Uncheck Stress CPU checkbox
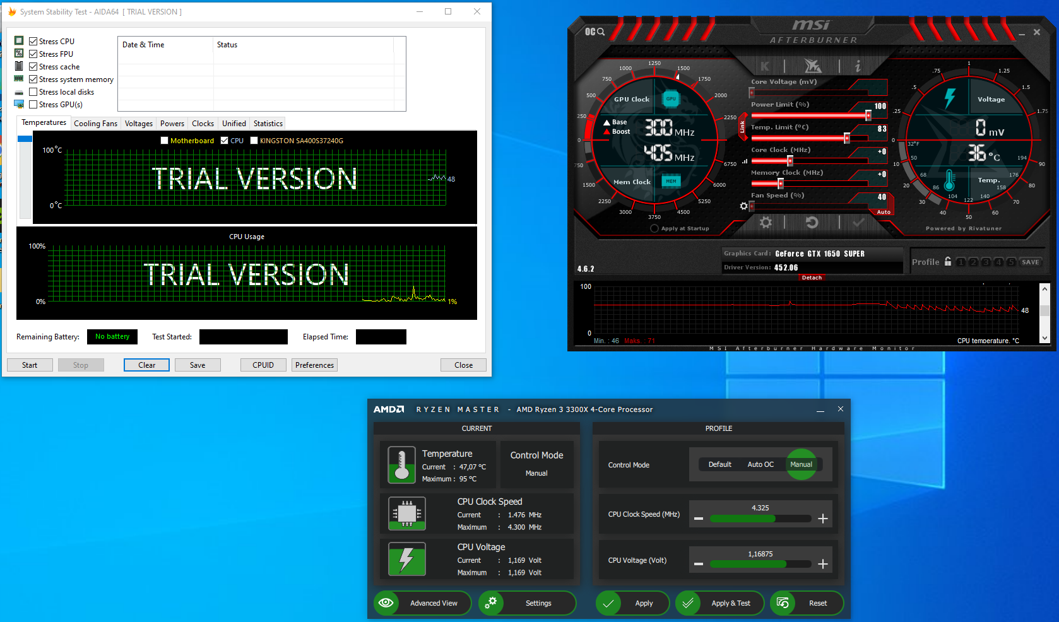The width and height of the screenshot is (1059, 622). 33,42
